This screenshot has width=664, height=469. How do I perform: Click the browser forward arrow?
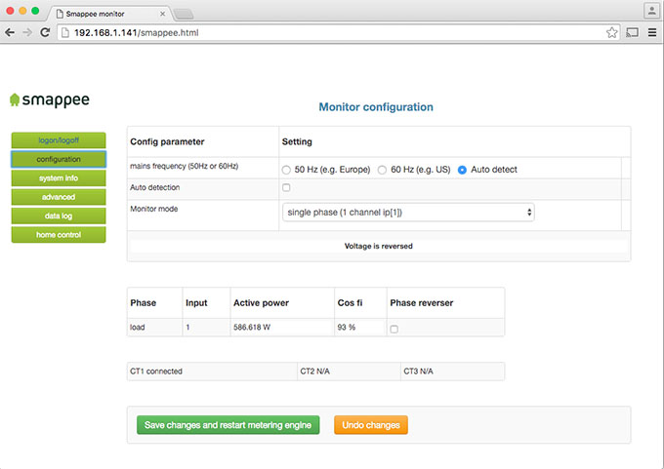pos(27,32)
